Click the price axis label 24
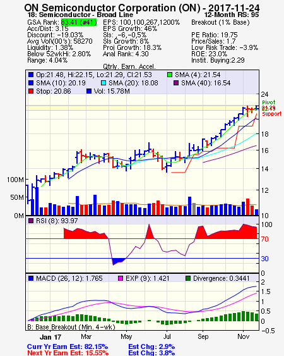The width and height of the screenshot is (284, 356). 264,94
